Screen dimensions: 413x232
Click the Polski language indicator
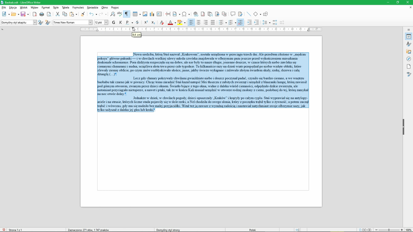253,230
